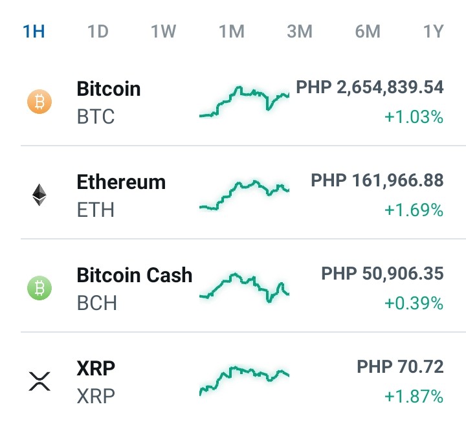Select the 1H time range tab

click(x=34, y=31)
